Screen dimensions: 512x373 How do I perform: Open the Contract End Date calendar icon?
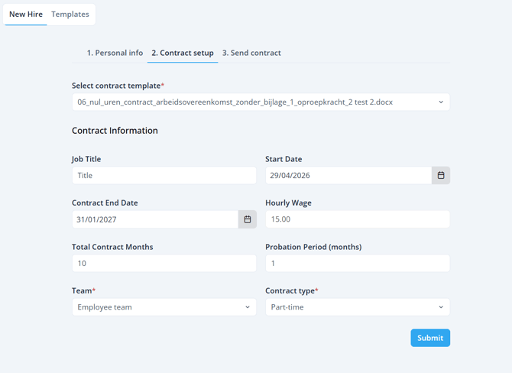click(x=248, y=219)
